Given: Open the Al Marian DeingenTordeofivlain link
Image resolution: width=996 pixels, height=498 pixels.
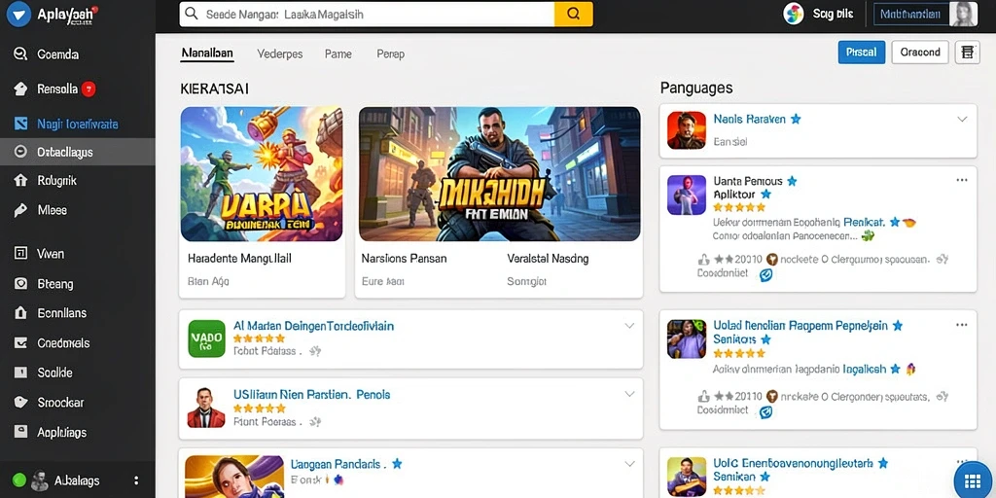Looking at the screenshot, I should [x=313, y=326].
